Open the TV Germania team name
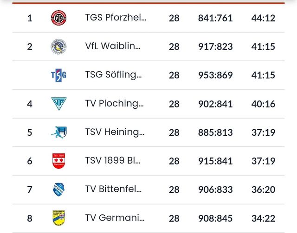Image resolution: width=297 pixels, height=233 pixels. pyautogui.click(x=115, y=218)
